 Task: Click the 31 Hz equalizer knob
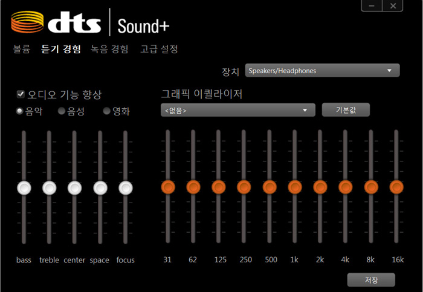tap(168, 187)
